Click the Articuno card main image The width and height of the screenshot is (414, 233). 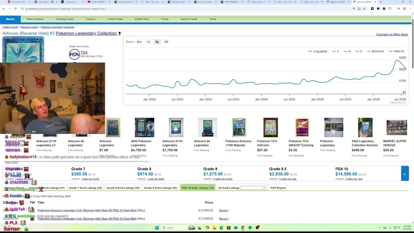pos(23,49)
